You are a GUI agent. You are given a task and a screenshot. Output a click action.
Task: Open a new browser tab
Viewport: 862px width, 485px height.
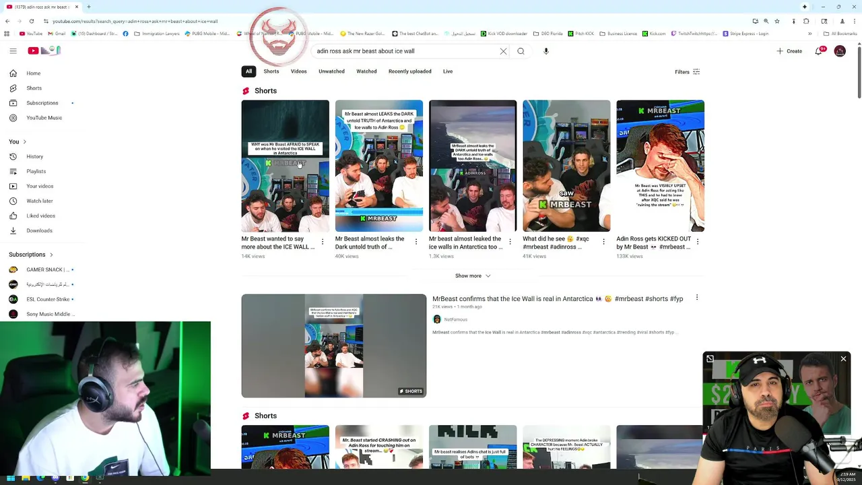pyautogui.click(x=88, y=7)
